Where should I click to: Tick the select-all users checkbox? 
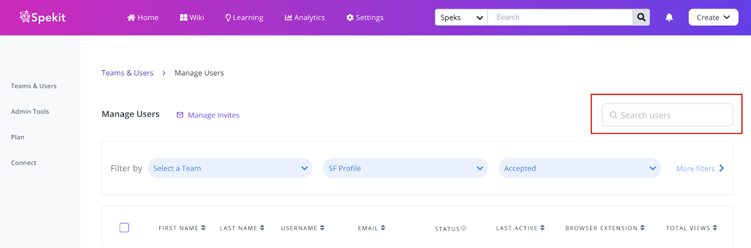pos(124,228)
